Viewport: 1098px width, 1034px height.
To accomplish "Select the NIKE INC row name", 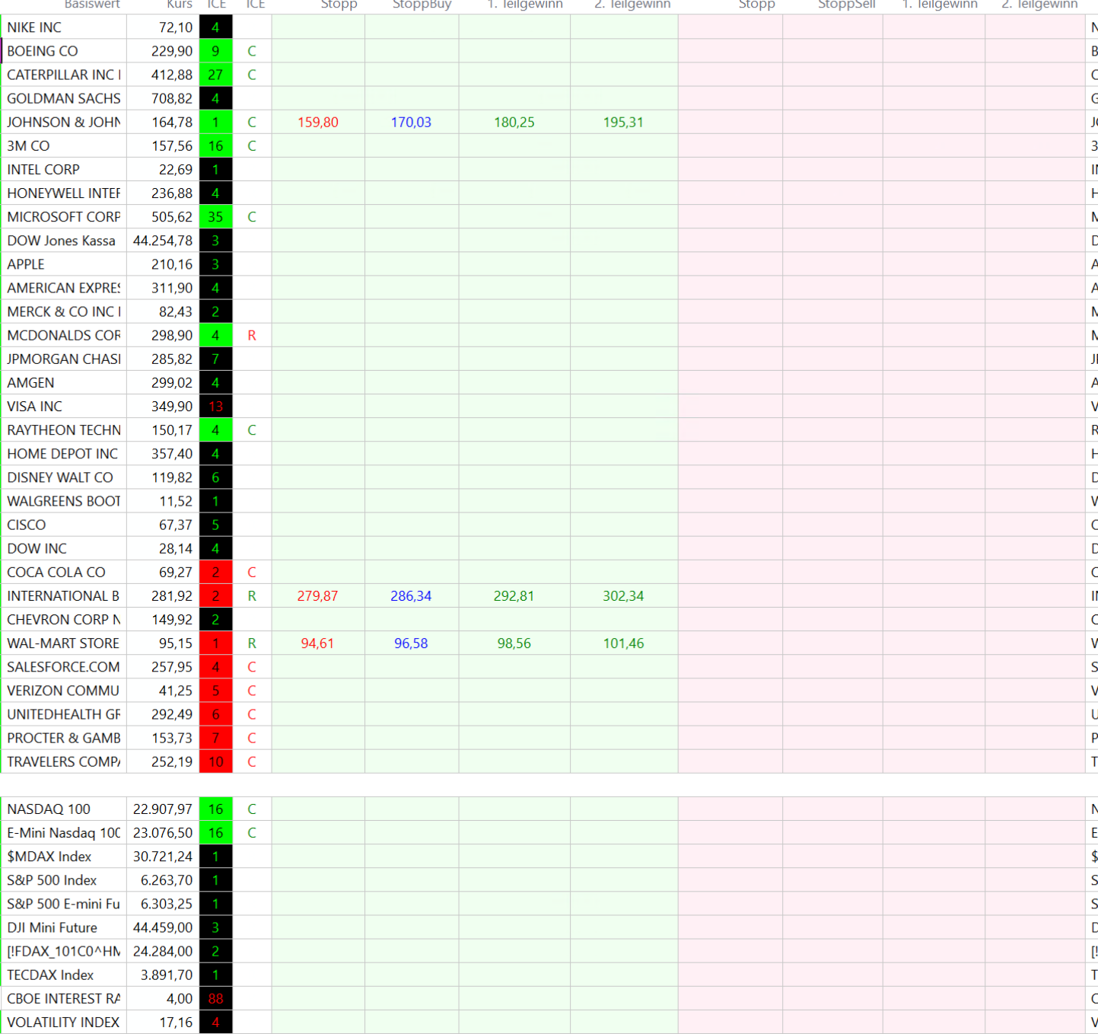I will [34, 27].
